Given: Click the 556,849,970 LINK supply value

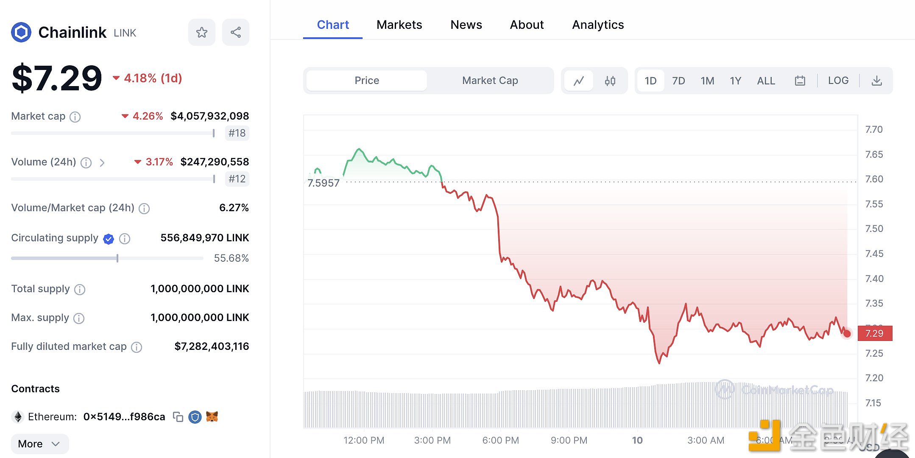Looking at the screenshot, I should [205, 238].
